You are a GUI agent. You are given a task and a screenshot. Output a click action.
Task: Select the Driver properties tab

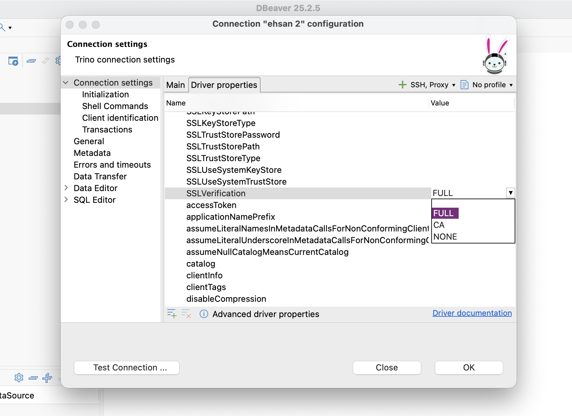224,85
